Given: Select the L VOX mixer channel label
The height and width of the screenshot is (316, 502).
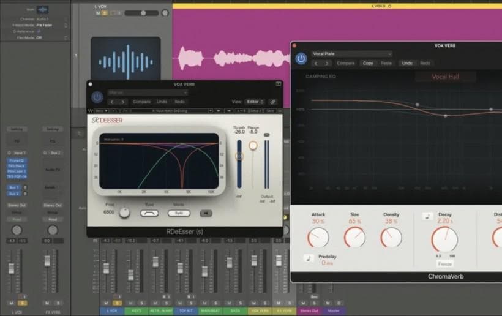Looking at the screenshot, I should [112, 311].
